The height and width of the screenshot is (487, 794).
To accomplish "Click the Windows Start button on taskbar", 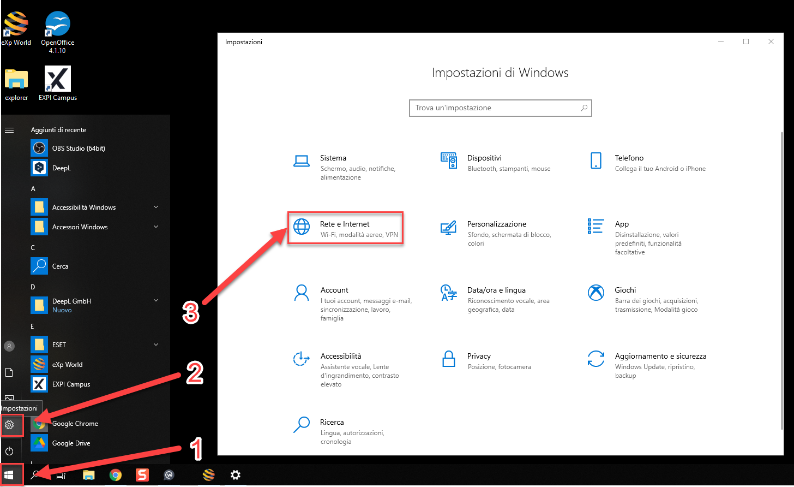I will point(9,475).
